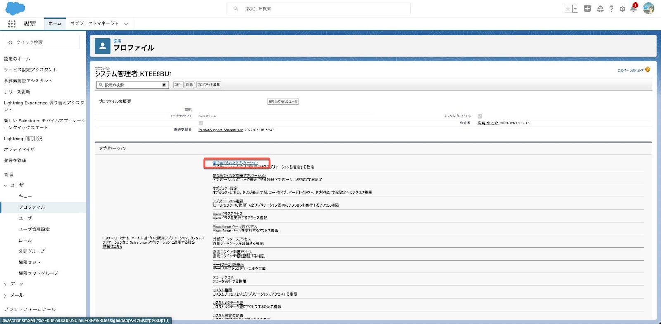This screenshot has height=324, width=661.
Task: Select ユーザ child item in the sidebar tree
Action: [x=25, y=218]
